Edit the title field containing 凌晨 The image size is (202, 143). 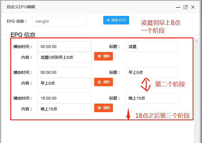[152, 47]
